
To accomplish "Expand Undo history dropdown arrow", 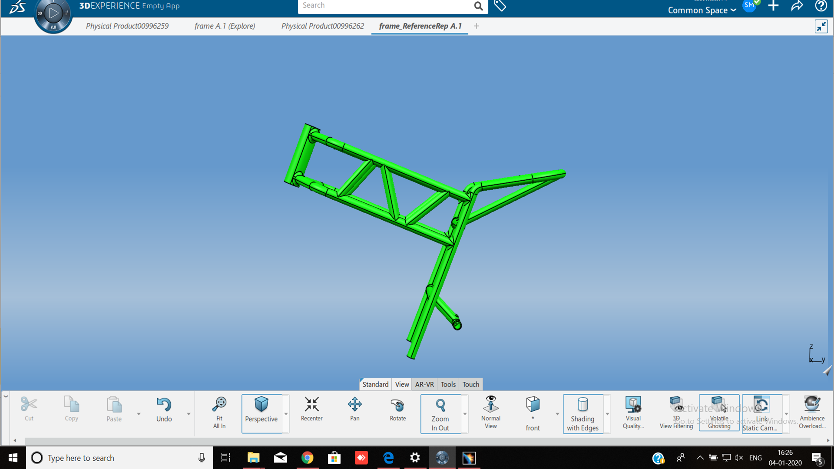I will coord(189,414).
